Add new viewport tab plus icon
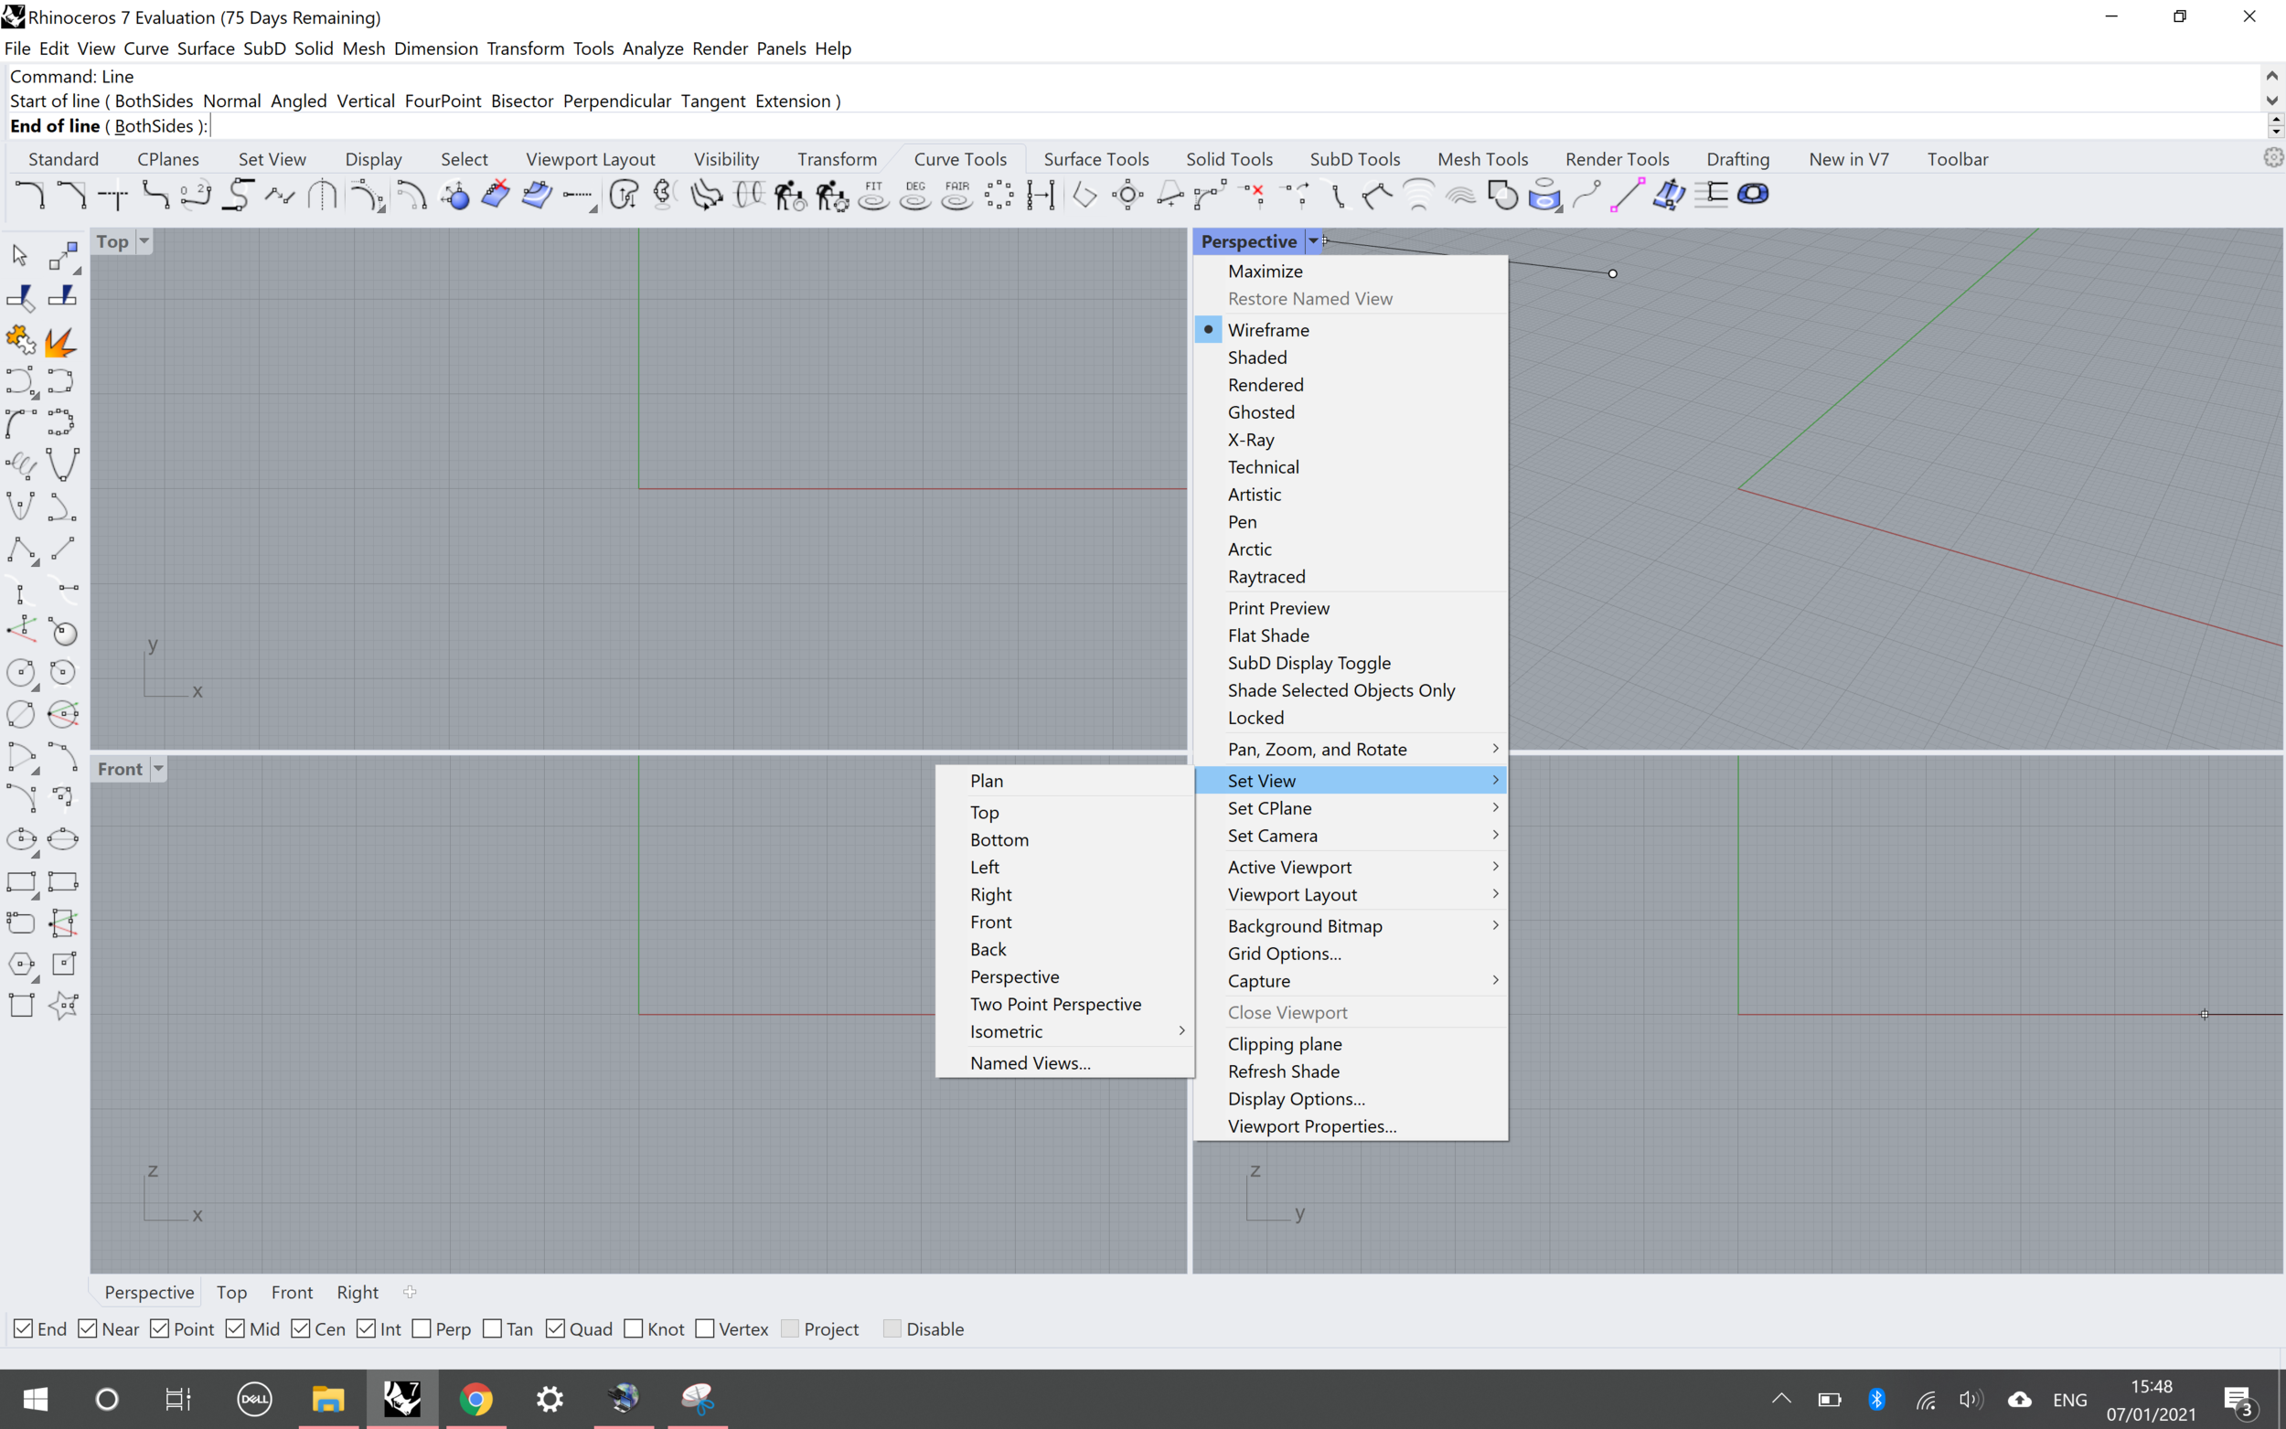This screenshot has height=1429, width=2286. coord(411,1292)
